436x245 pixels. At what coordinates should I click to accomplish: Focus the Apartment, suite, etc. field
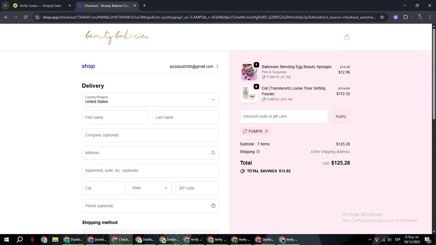tap(150, 170)
